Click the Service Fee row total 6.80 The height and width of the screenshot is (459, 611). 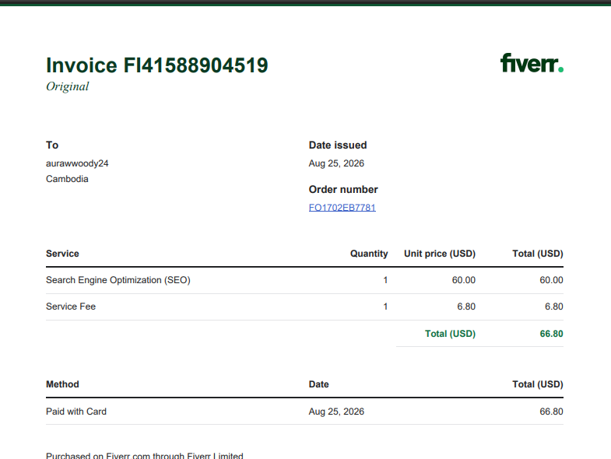[x=554, y=307]
